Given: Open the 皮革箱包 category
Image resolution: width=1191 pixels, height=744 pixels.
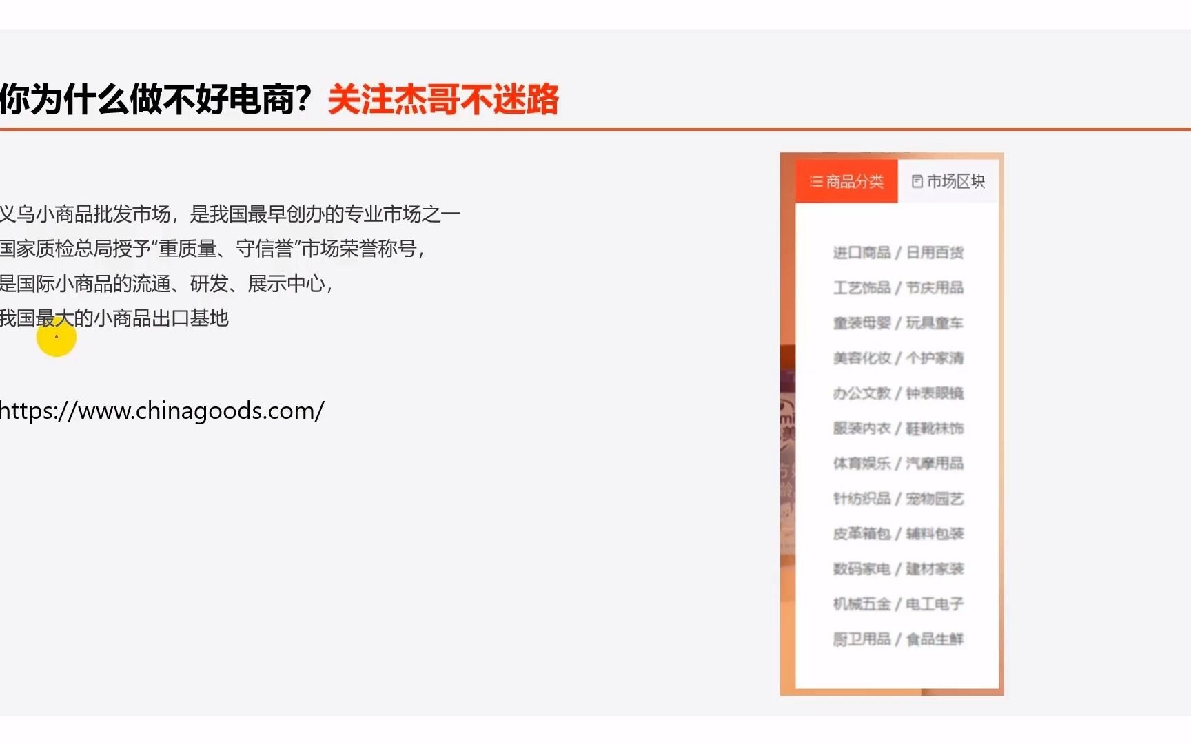Looking at the screenshot, I should (x=862, y=534).
